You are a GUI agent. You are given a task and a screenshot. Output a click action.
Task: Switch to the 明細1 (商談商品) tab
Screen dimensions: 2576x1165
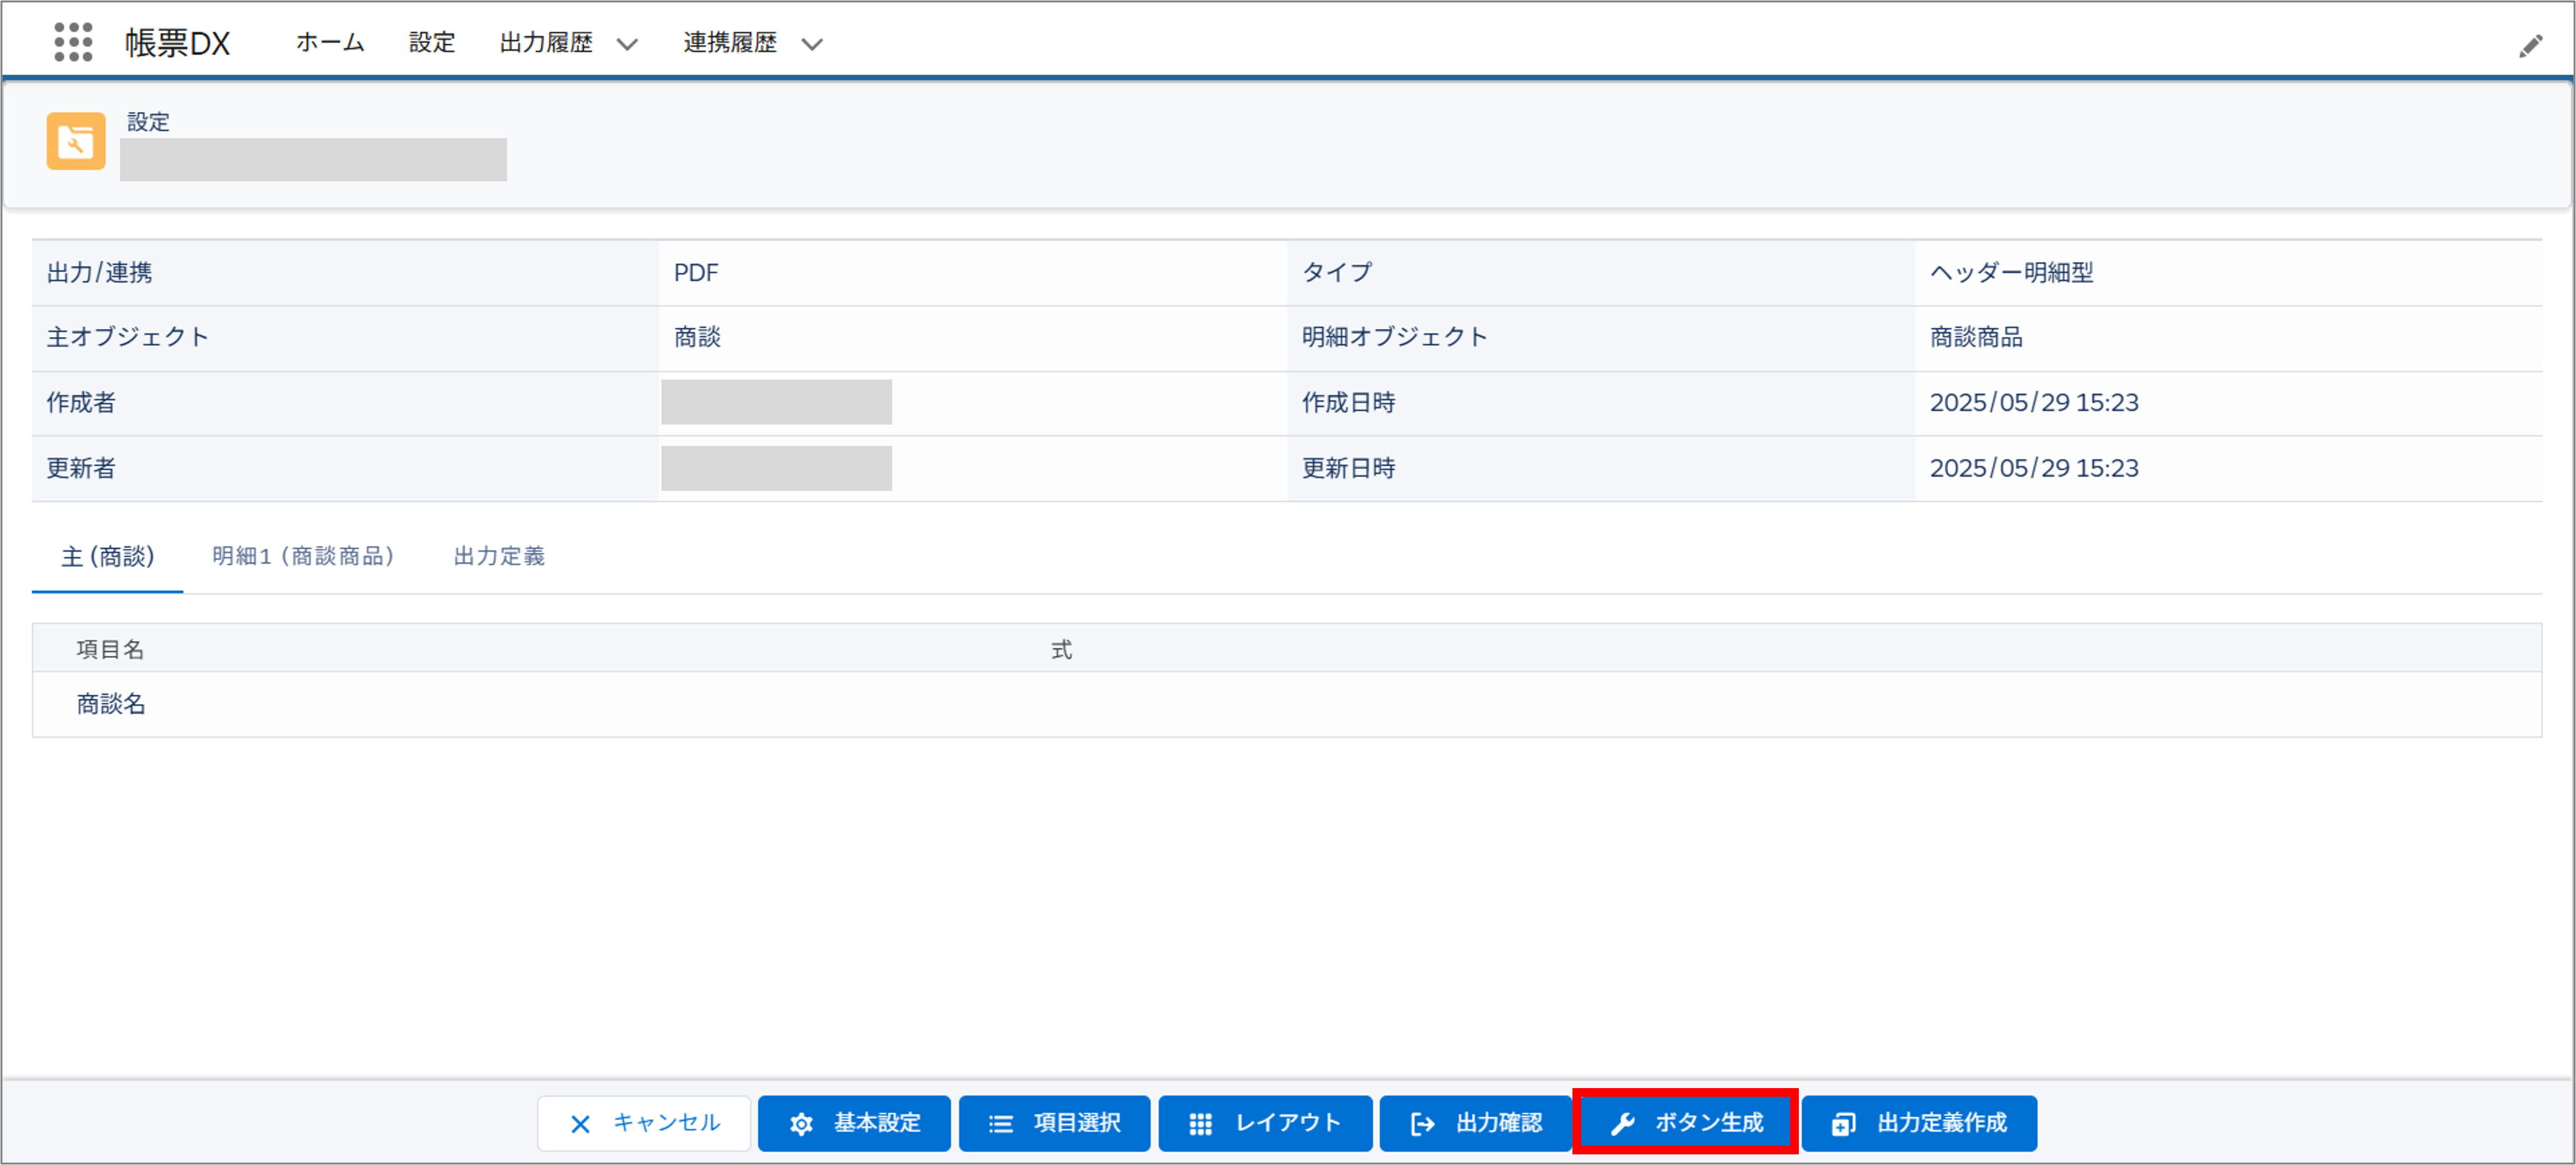(303, 556)
